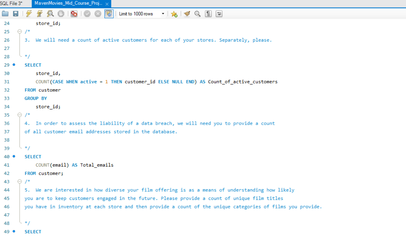Toggle the auto-commit mode button
Image resolution: width=406 pixels, height=237 pixels.
coord(109,14)
